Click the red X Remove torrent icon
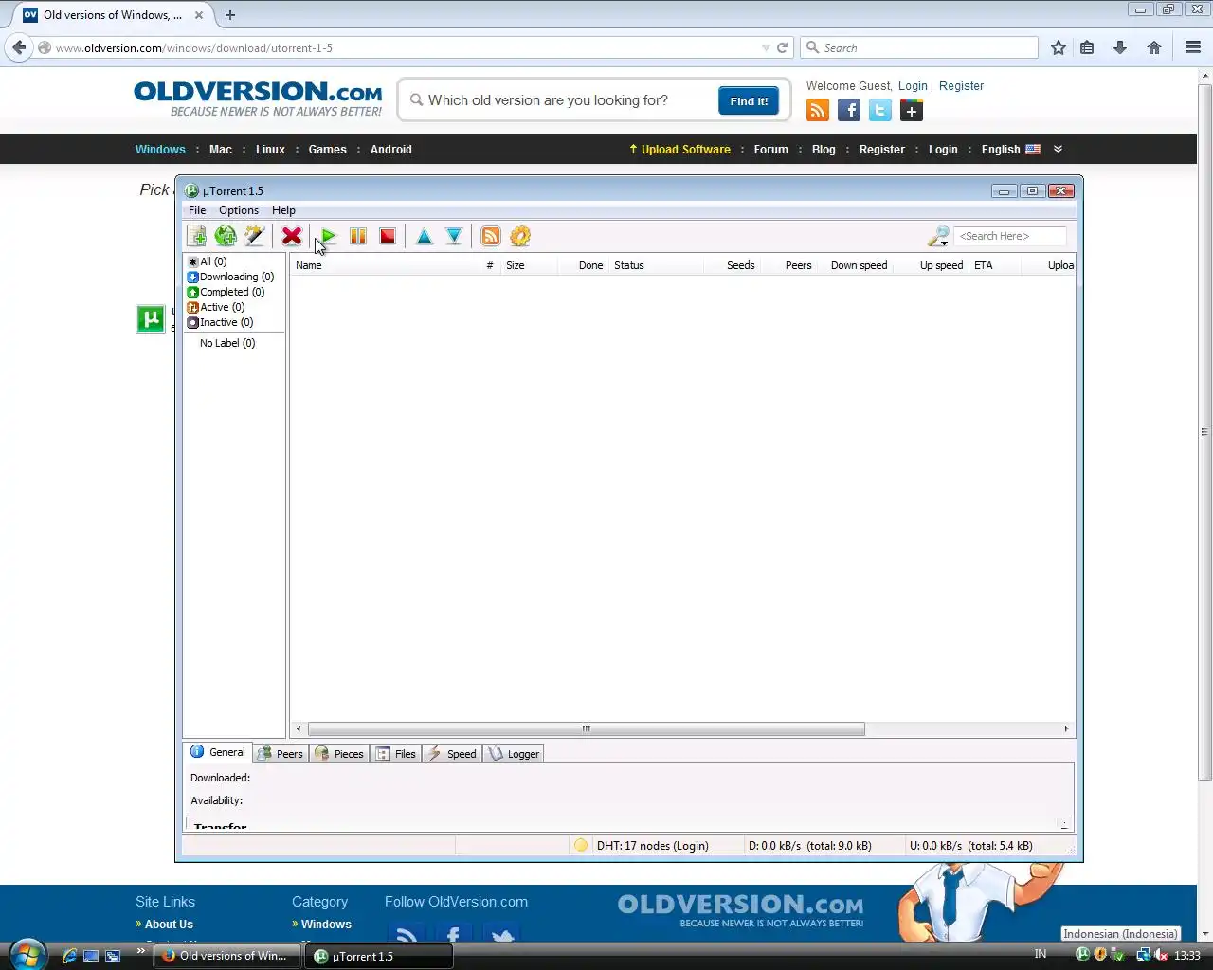 pos(292,236)
